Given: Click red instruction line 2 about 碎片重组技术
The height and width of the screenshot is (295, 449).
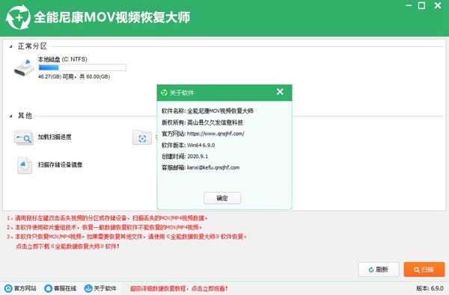Looking at the screenshot, I should coord(105,227).
